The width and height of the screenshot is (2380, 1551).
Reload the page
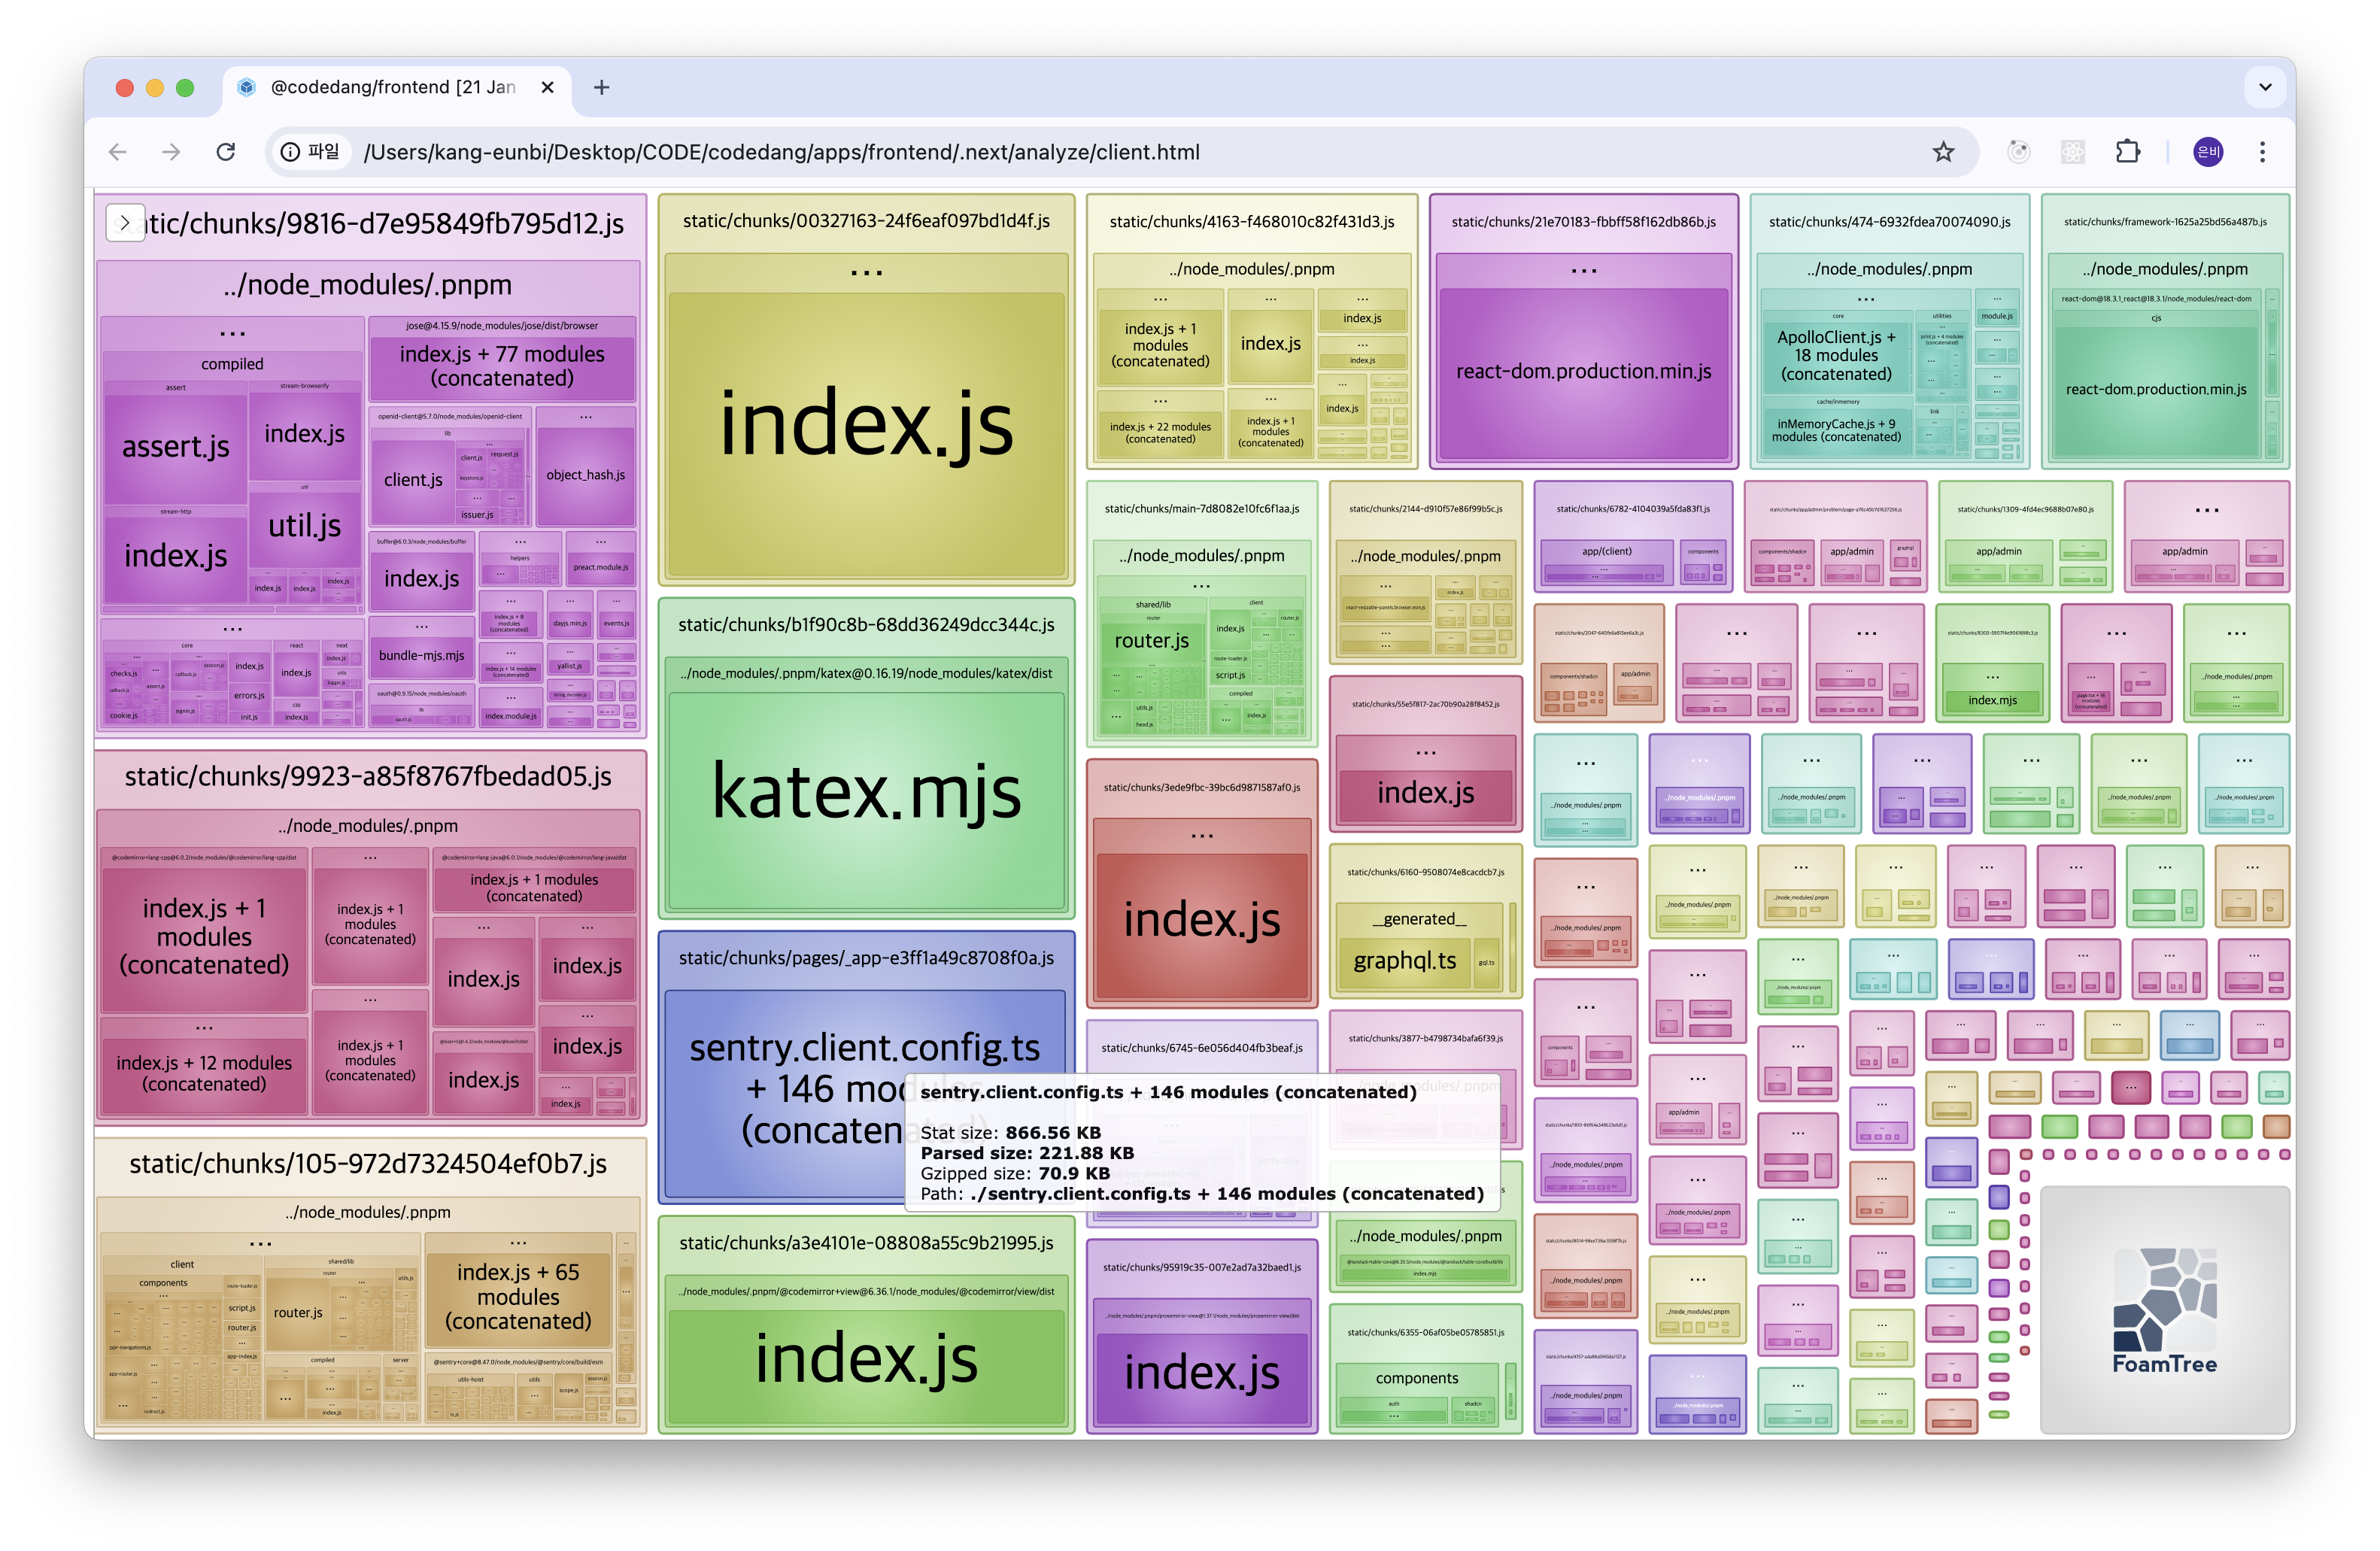tap(226, 152)
